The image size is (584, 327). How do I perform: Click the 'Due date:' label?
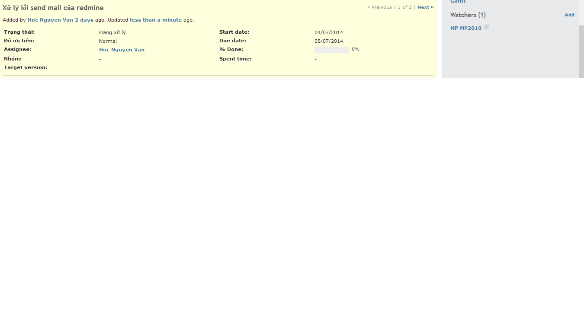pos(233,41)
